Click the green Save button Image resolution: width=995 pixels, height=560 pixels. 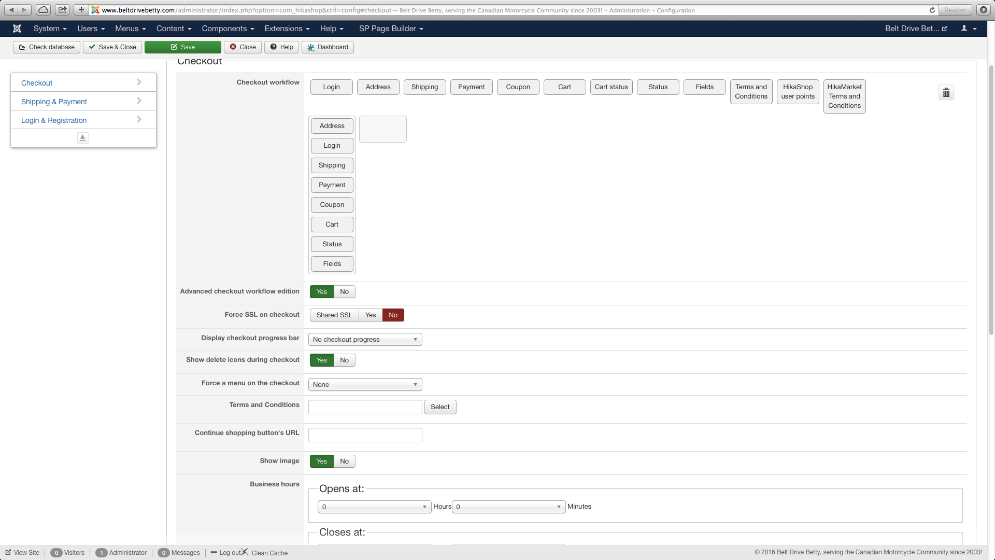(183, 47)
